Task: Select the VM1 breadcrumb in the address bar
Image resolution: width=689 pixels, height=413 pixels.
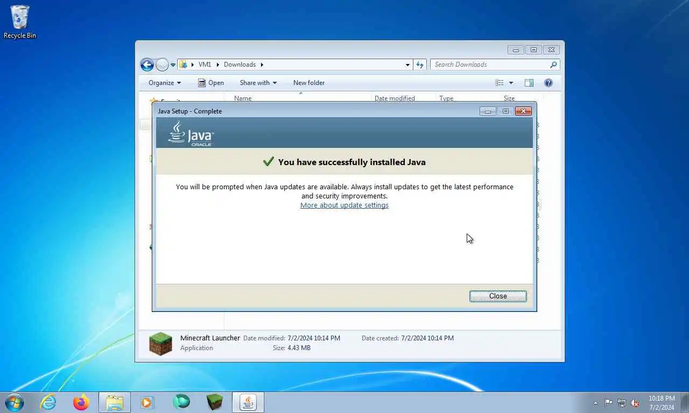Action: pyautogui.click(x=205, y=65)
